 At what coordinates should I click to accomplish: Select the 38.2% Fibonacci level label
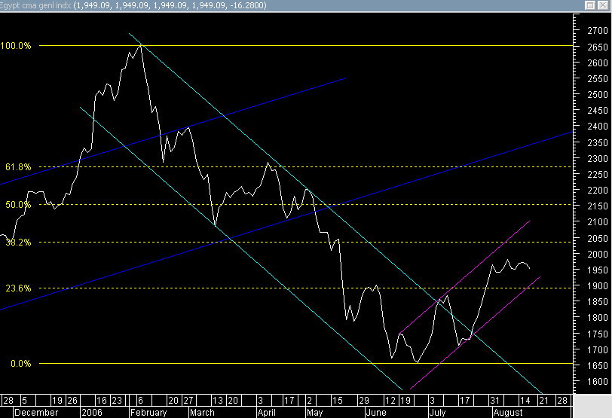(18, 243)
